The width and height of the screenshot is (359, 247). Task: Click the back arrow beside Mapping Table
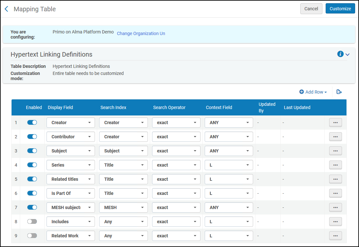(6, 9)
